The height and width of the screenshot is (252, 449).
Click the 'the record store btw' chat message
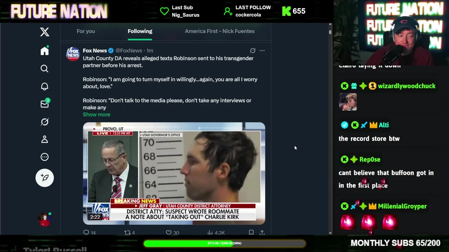pos(369,139)
